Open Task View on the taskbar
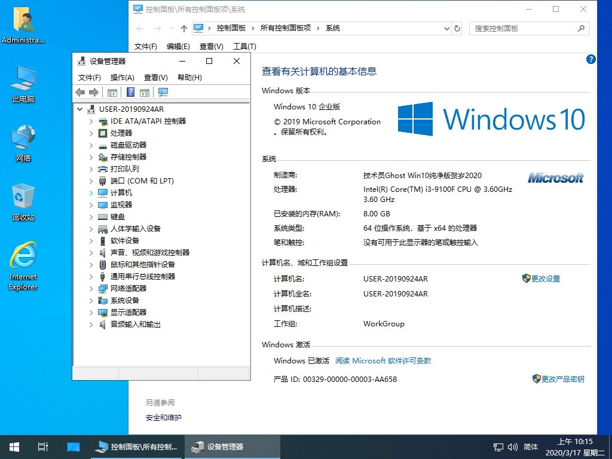Image resolution: width=612 pixels, height=459 pixels. 43,447
